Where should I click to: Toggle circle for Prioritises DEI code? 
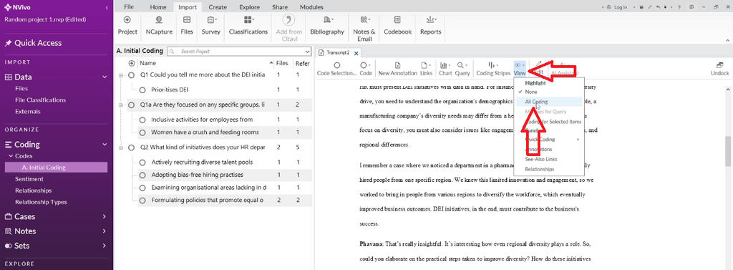click(142, 90)
